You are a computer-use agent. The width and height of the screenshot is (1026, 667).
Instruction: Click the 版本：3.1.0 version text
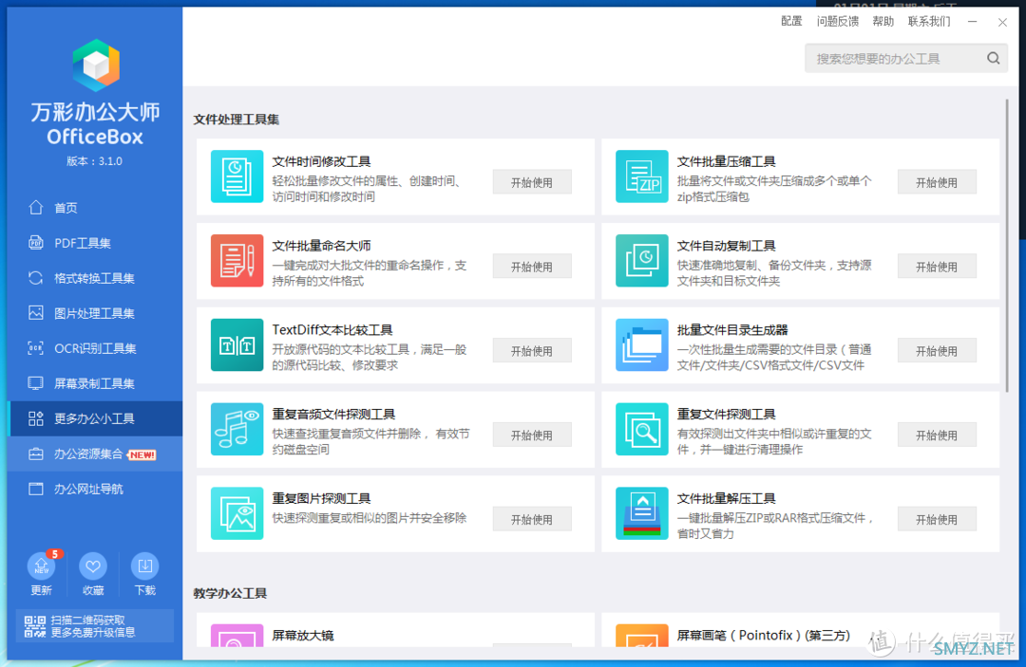(x=95, y=161)
